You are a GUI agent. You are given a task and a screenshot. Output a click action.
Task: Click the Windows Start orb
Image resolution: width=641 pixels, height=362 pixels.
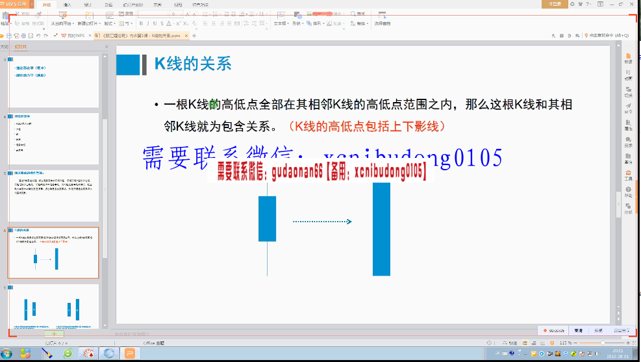(6, 354)
